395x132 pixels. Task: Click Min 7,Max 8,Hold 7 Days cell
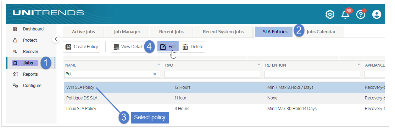point(290,87)
